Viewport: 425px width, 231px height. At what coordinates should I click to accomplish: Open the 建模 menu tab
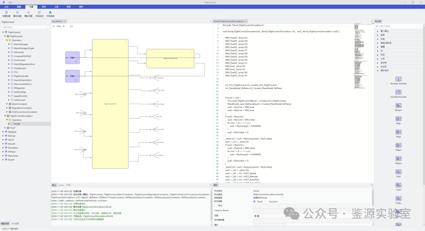click(19, 7)
